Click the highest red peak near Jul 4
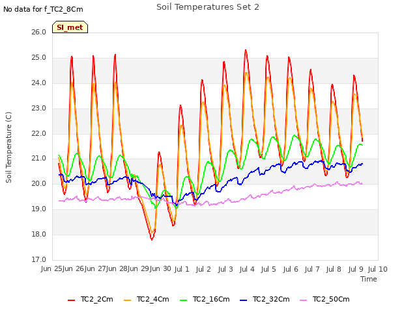 (x=246, y=50)
